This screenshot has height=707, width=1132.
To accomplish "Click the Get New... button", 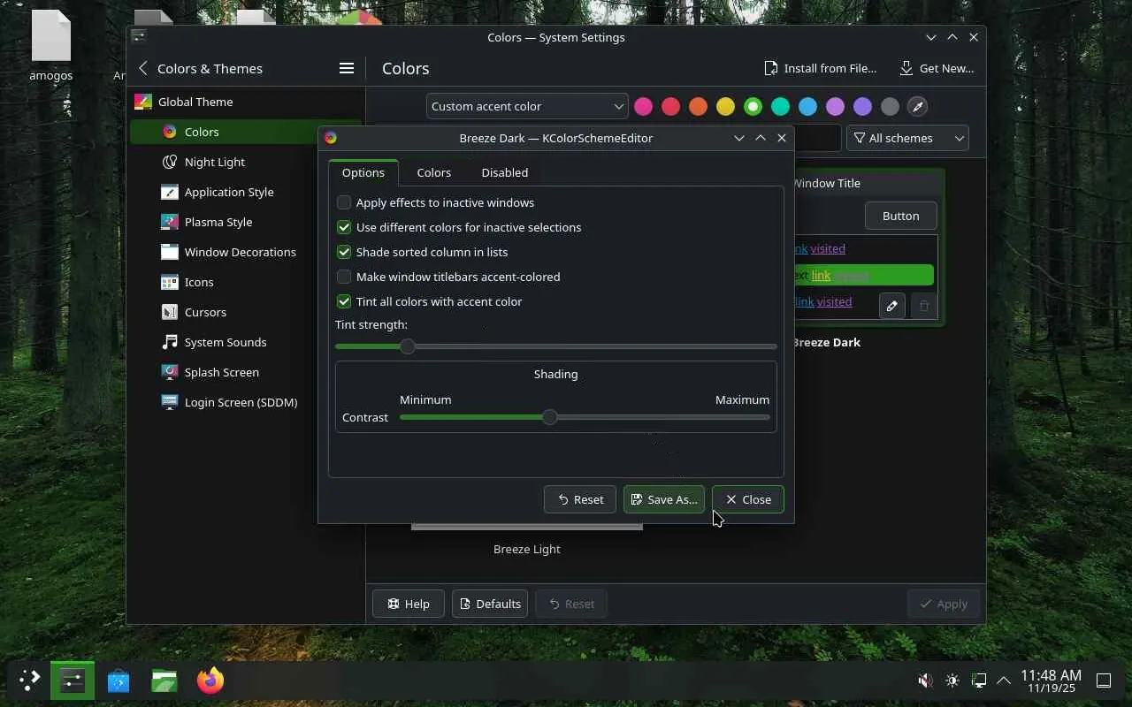I will coord(937,68).
